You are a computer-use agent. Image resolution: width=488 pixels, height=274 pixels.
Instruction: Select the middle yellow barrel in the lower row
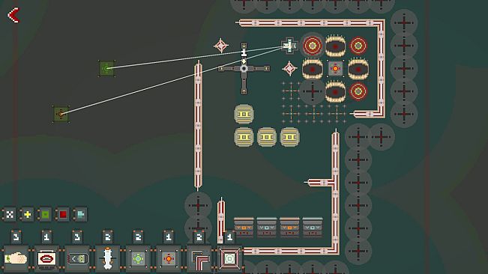pos(267,137)
